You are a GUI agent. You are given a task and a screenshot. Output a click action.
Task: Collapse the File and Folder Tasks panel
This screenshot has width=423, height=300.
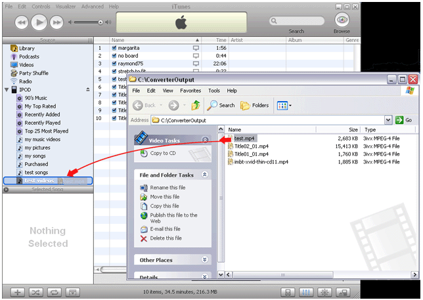[x=205, y=175]
